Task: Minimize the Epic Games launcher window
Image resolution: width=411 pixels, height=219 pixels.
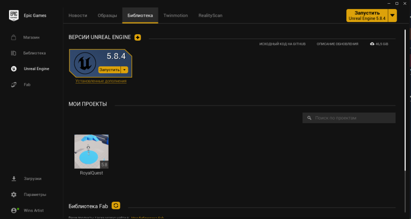Action: pos(389,3)
